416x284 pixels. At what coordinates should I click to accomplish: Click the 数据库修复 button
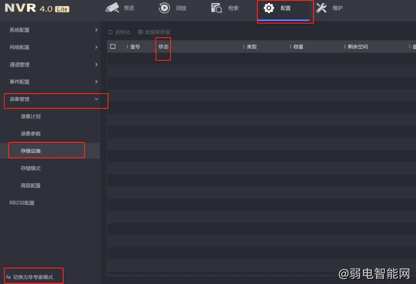pyautogui.click(x=154, y=32)
